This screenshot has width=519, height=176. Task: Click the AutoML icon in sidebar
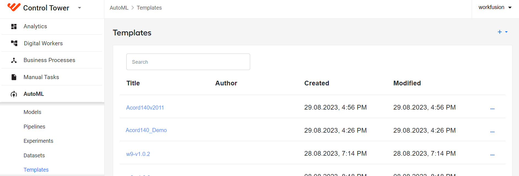click(14, 94)
